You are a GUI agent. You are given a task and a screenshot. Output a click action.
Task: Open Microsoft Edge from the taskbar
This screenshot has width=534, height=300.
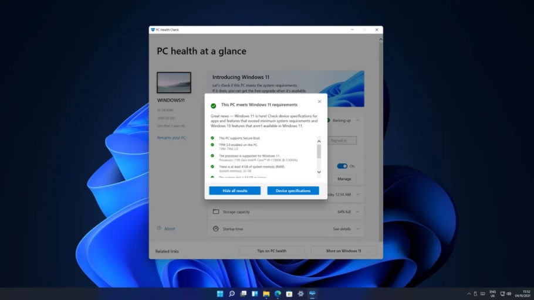(x=278, y=294)
